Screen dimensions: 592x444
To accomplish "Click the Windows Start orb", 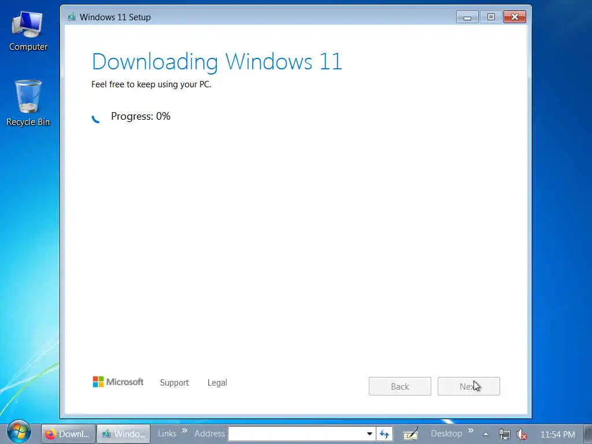I will (19, 431).
